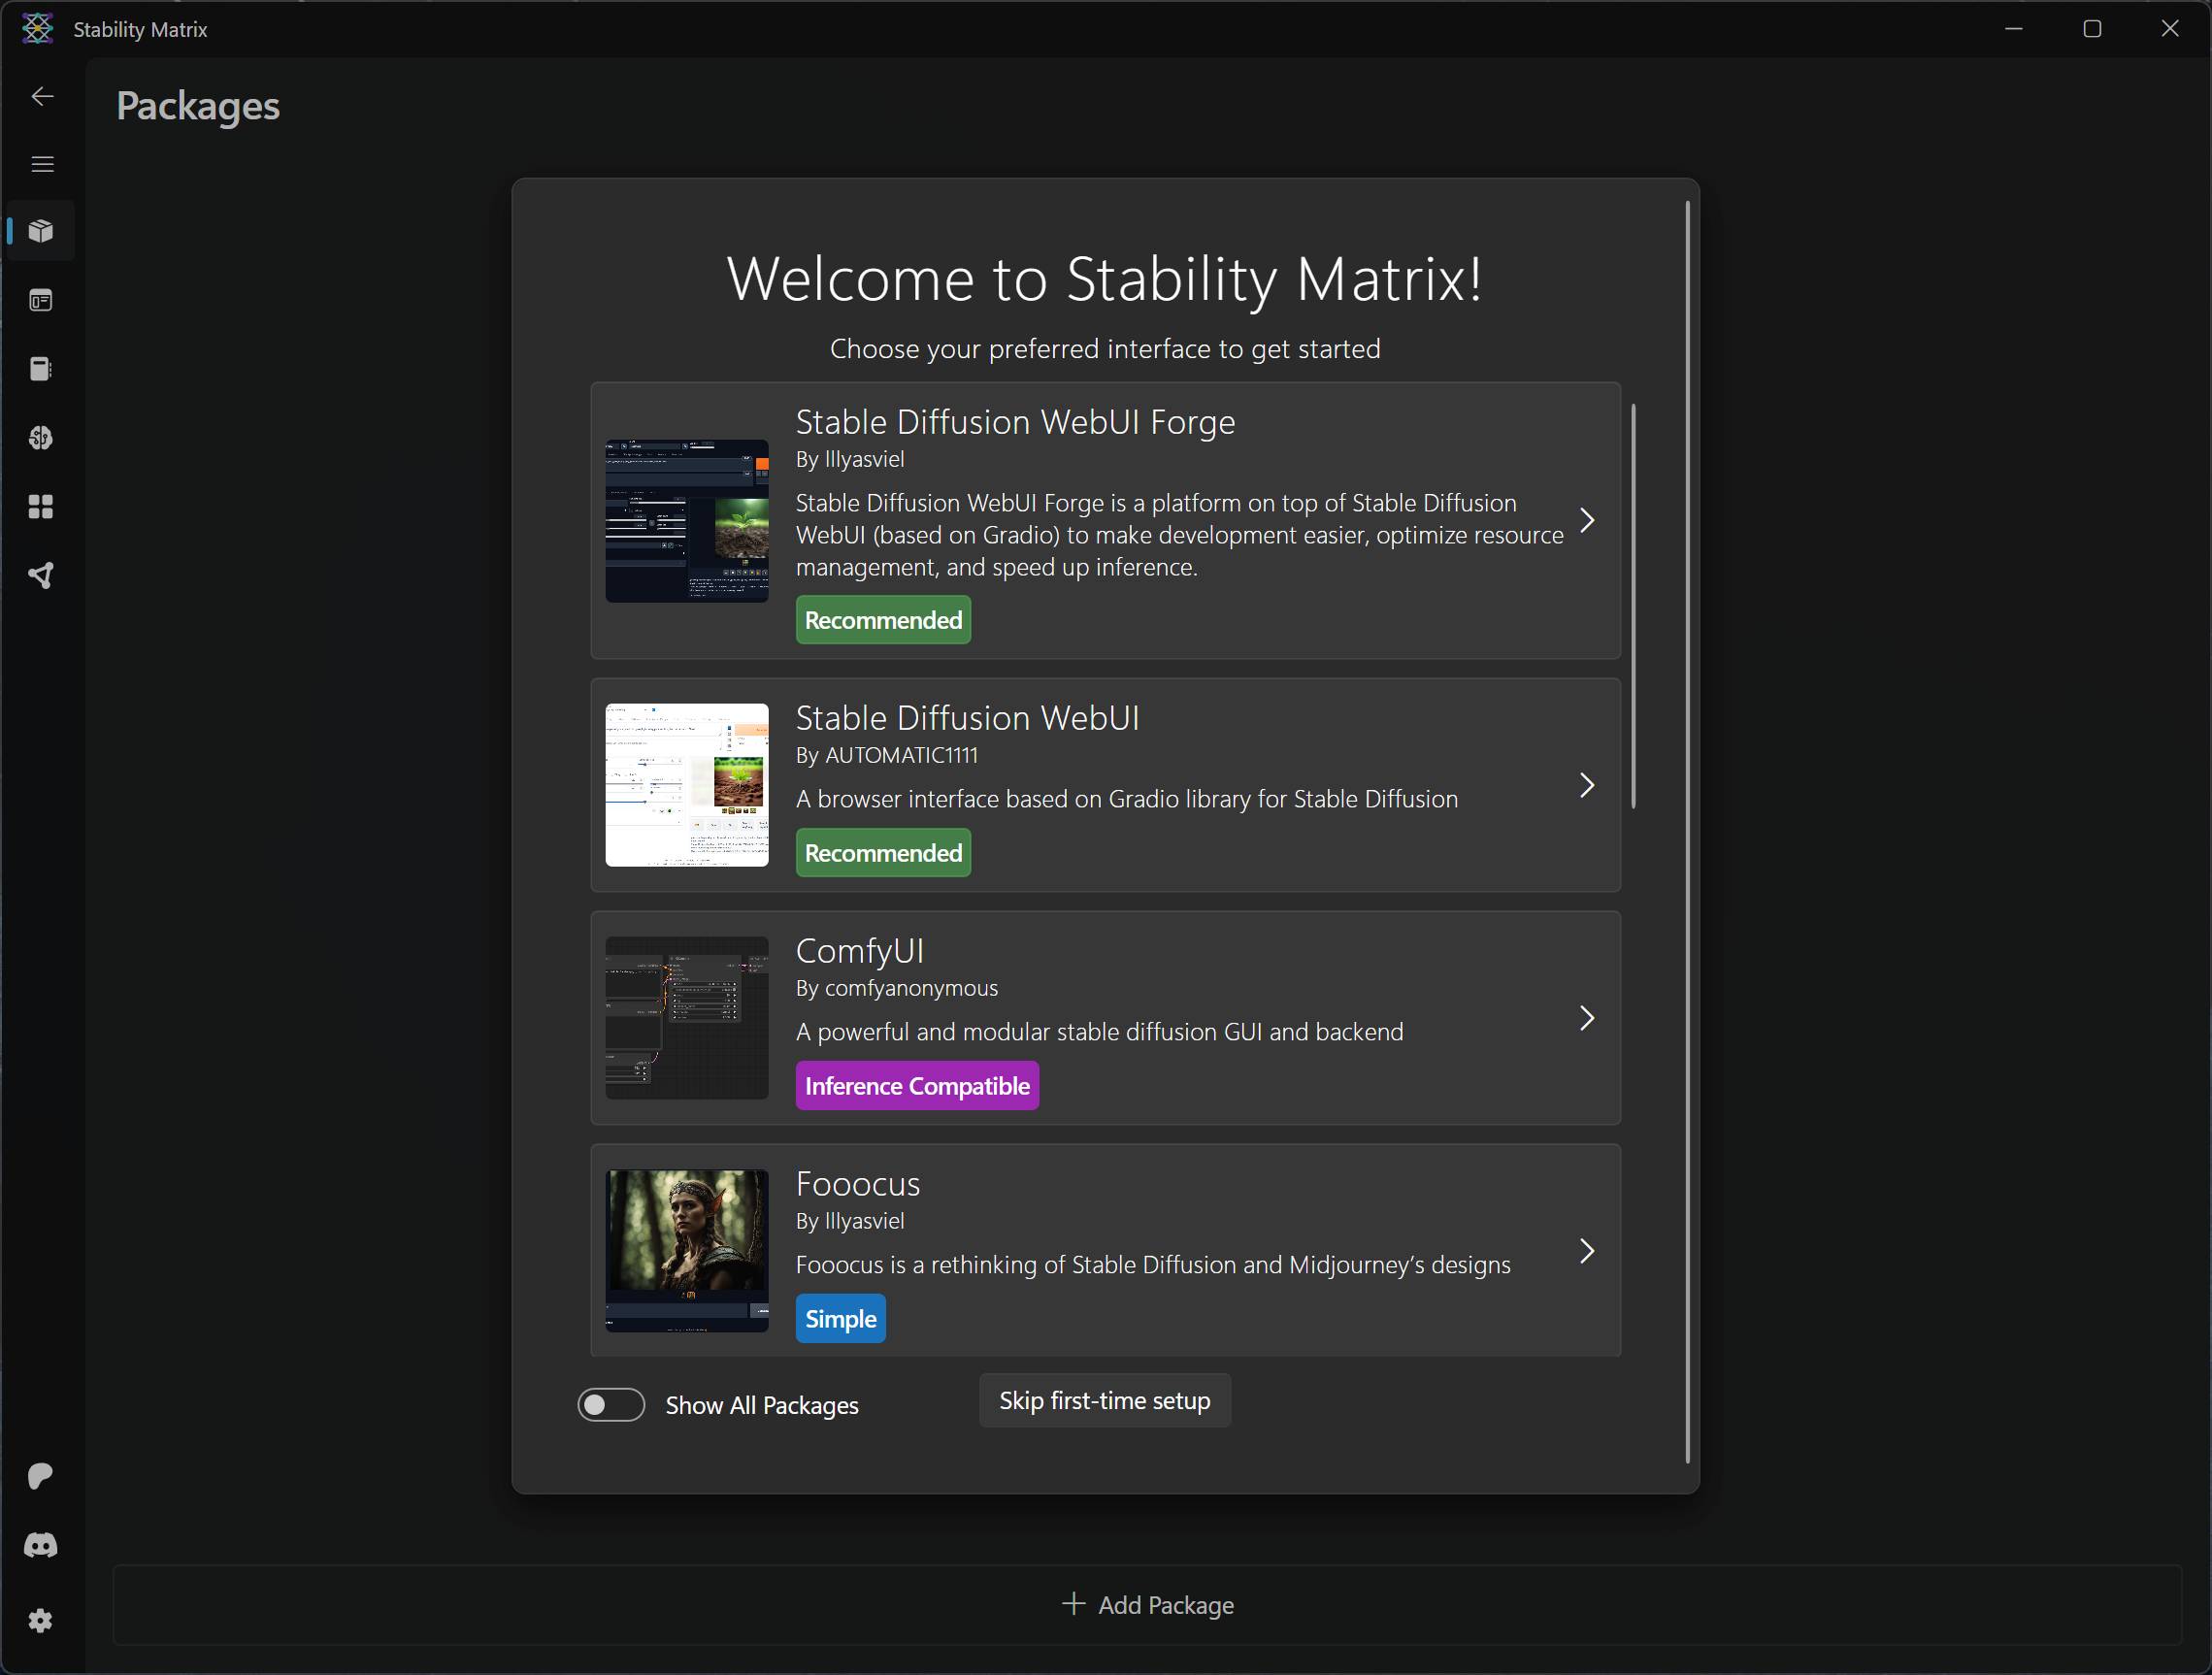Click the Fooocus elf portrait thumbnail
Screen dimensions: 2212x1675
click(x=687, y=1250)
